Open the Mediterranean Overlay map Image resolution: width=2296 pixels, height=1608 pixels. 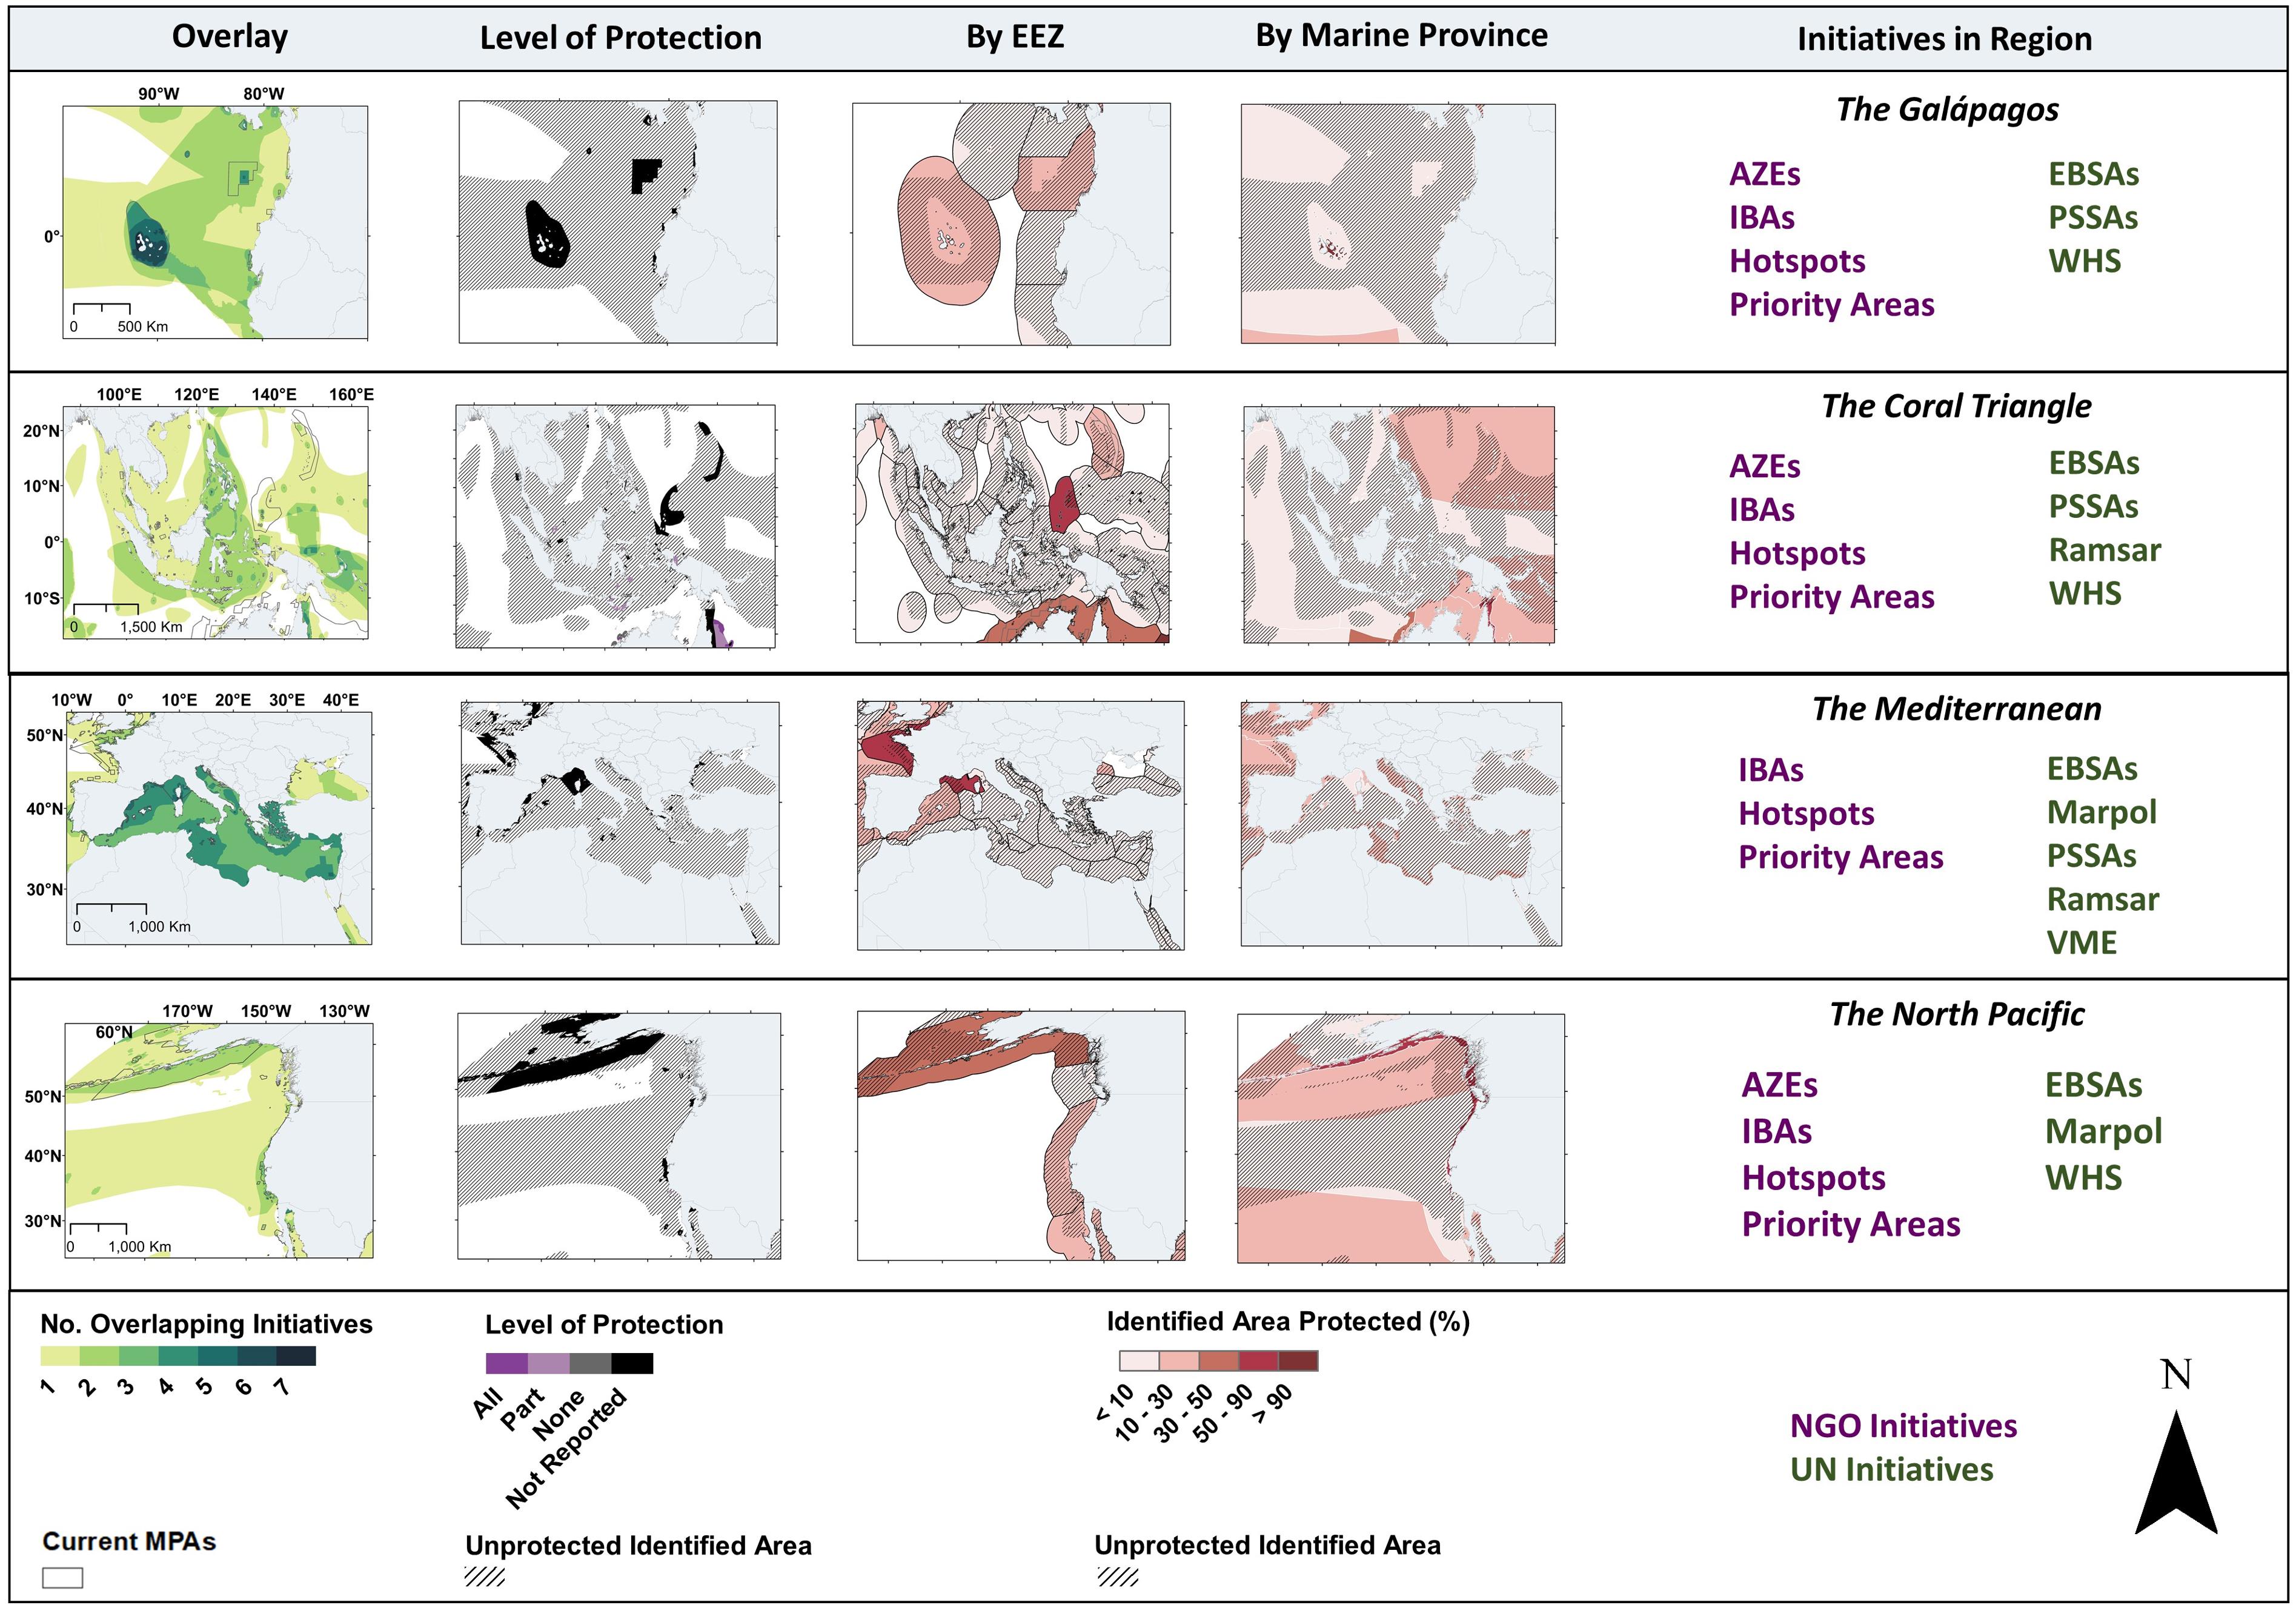(x=218, y=828)
